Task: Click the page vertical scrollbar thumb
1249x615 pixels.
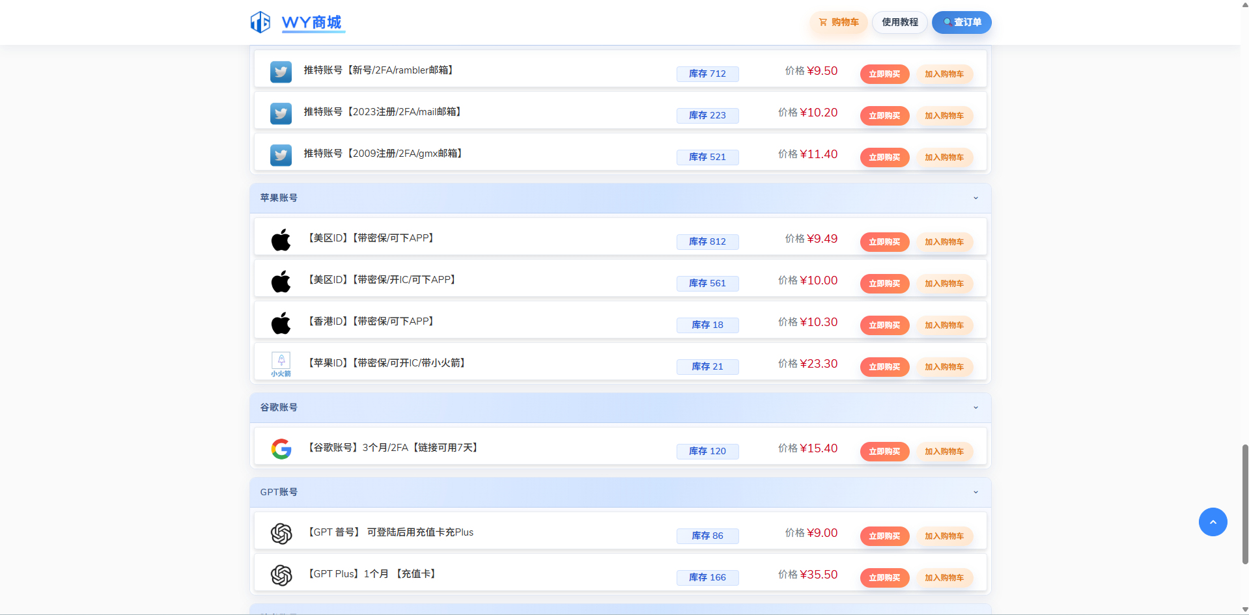Action: pos(1245,504)
